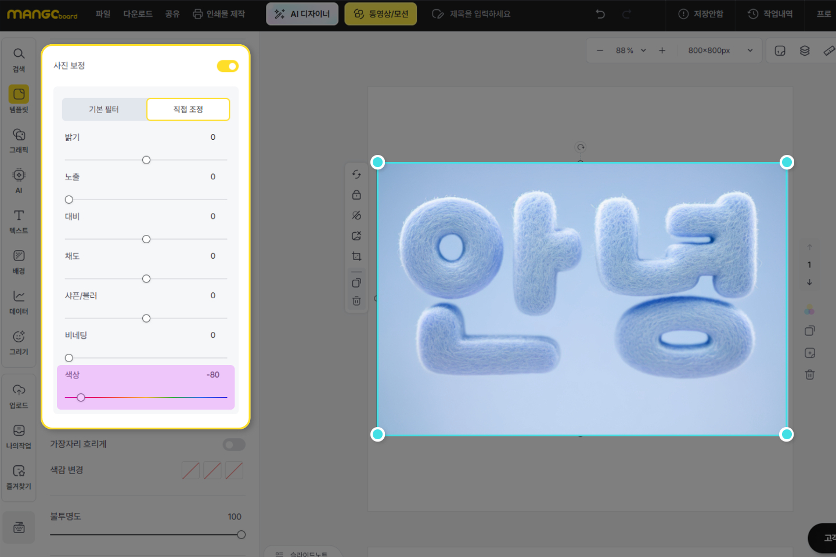Select the 템플릿 templates sidebar icon
The height and width of the screenshot is (557, 836).
[x=19, y=99]
